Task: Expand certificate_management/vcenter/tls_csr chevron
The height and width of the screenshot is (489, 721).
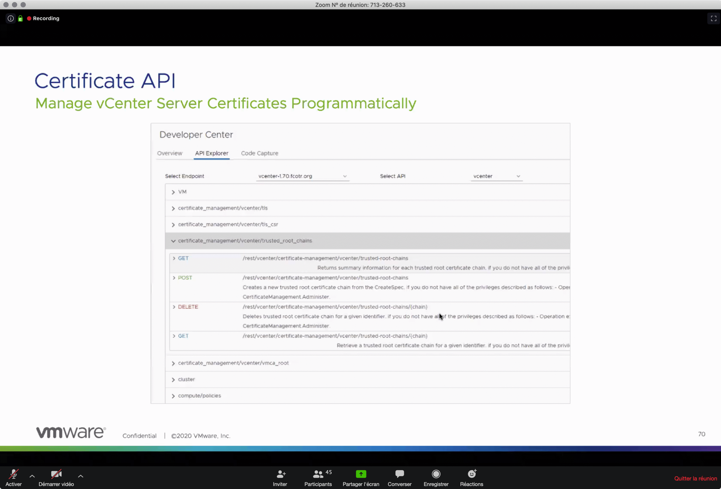Action: click(173, 225)
